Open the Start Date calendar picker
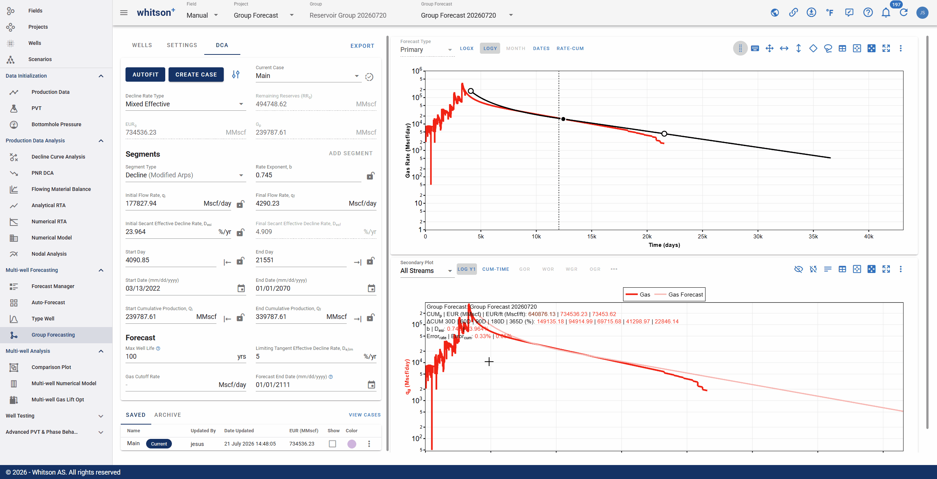Image resolution: width=937 pixels, height=479 pixels. coord(241,288)
